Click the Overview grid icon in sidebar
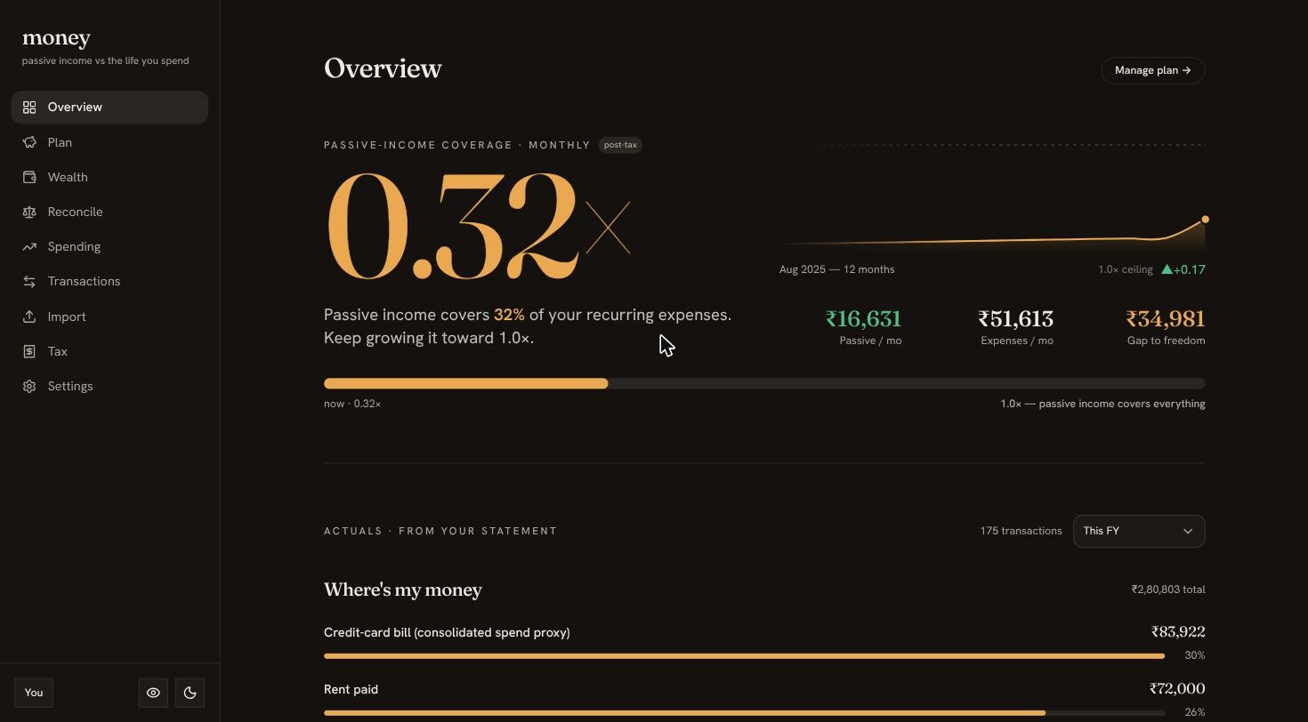 tap(29, 108)
